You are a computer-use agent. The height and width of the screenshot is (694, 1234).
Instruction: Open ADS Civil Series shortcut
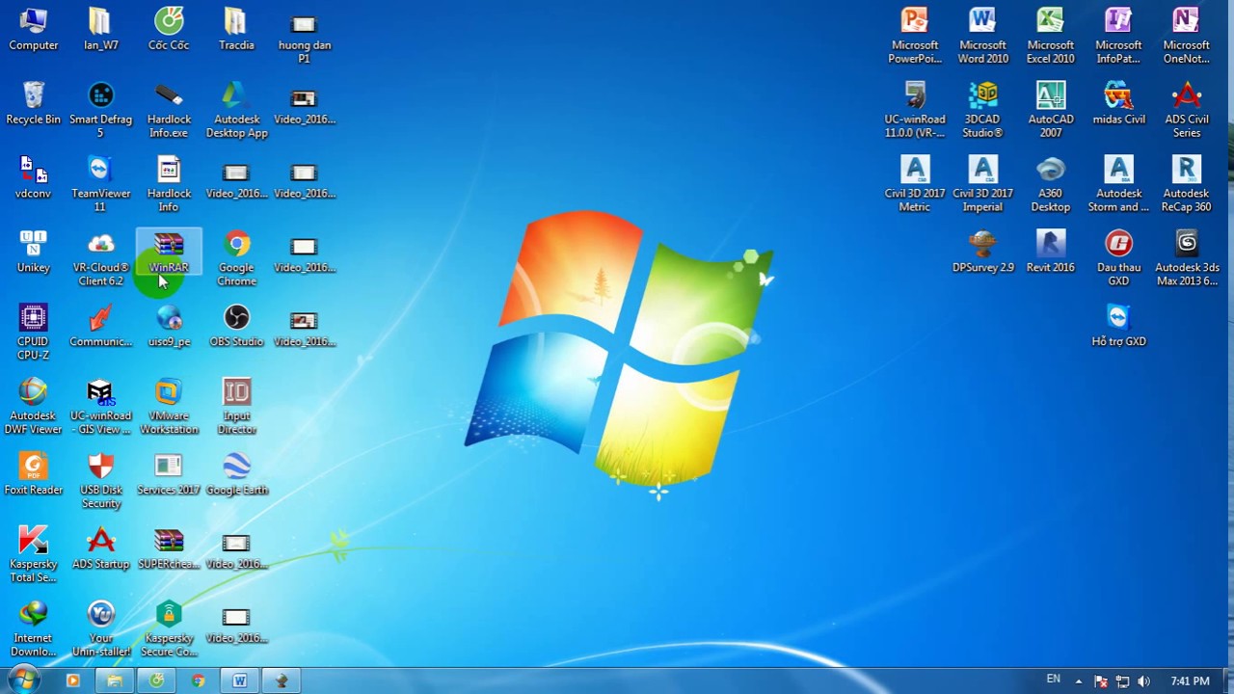[x=1186, y=110]
